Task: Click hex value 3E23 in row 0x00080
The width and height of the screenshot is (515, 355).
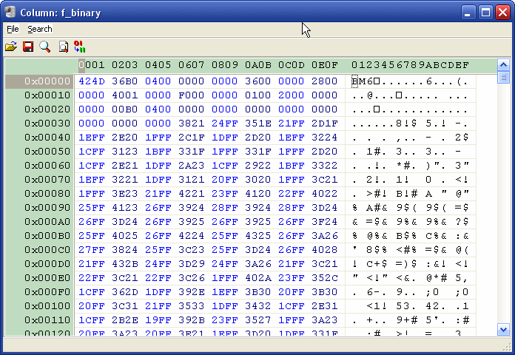Action: tap(125, 194)
